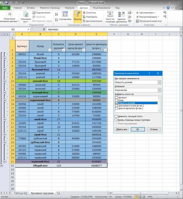Click the Текст по столбцам icon
The width and height of the screenshot is (183, 199).
[x=110, y=14]
